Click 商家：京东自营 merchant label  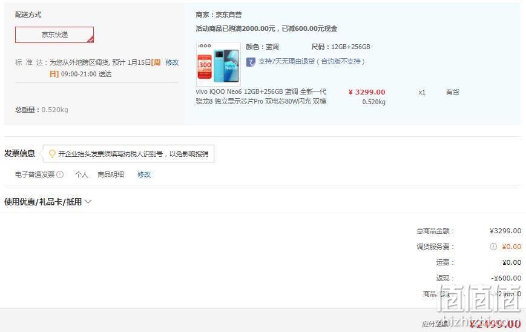pyautogui.click(x=219, y=15)
